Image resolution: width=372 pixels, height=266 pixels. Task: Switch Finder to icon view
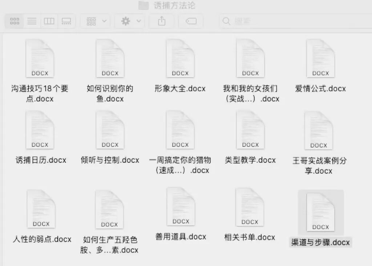click(15, 21)
